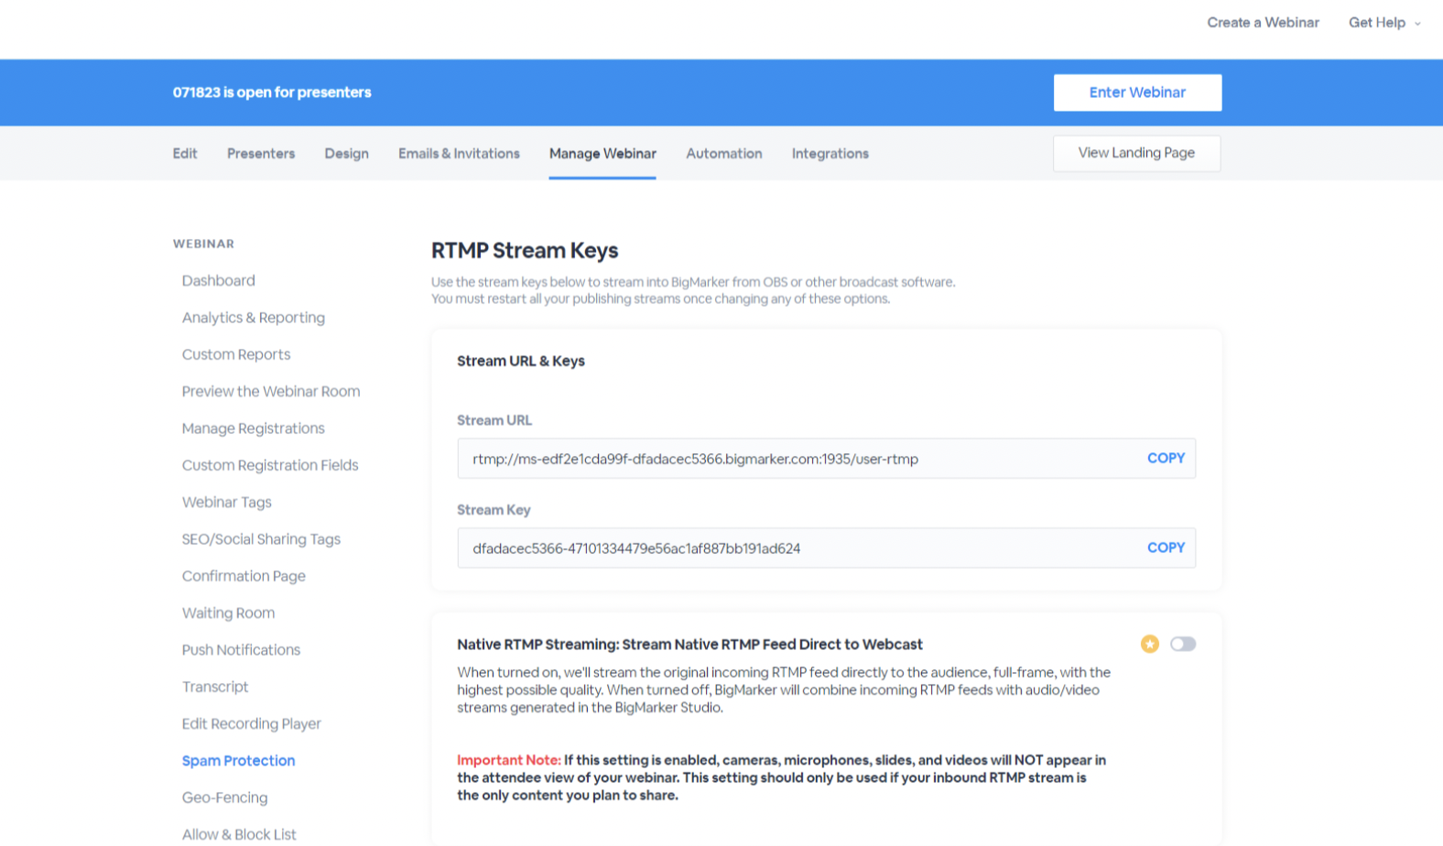Open the Presenters tab
This screenshot has width=1443, height=846.
pos(261,154)
